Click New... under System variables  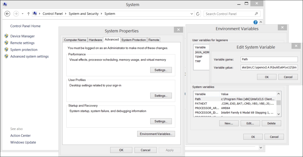click(x=229, y=123)
